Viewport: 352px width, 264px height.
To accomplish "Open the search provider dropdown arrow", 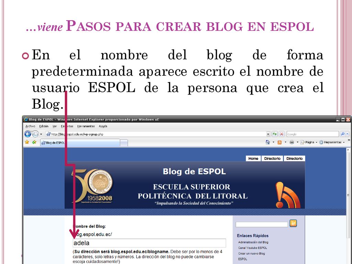I will tap(347, 134).
